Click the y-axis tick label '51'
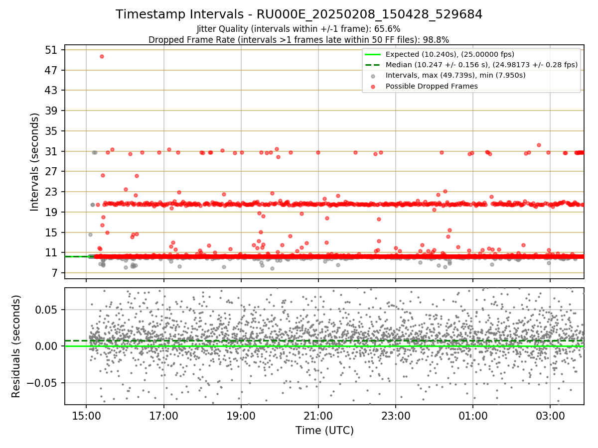This screenshot has width=598, height=448. pos(52,50)
